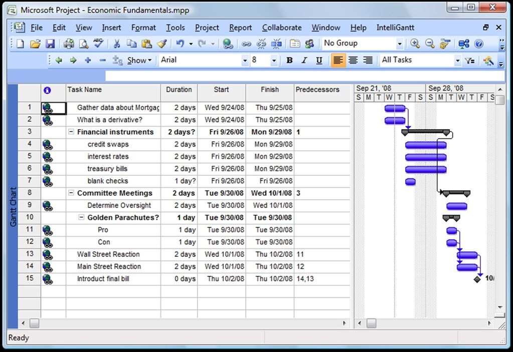Open the Show outline level list
Image resolution: width=513 pixels, height=352 pixels.
click(x=139, y=60)
